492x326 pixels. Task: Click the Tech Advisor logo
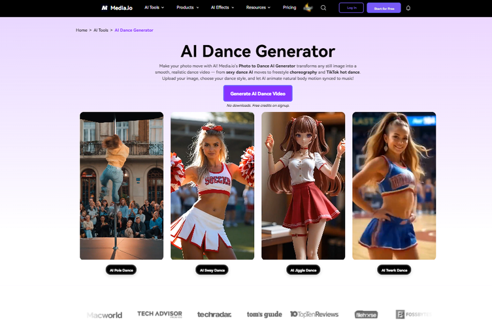coord(159,314)
